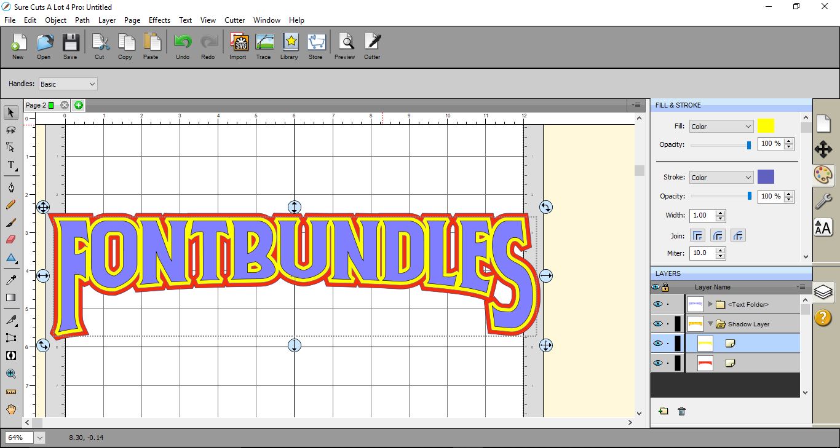The image size is (840, 448).
Task: Select the Pen nib drawing tool
Action: point(11,187)
